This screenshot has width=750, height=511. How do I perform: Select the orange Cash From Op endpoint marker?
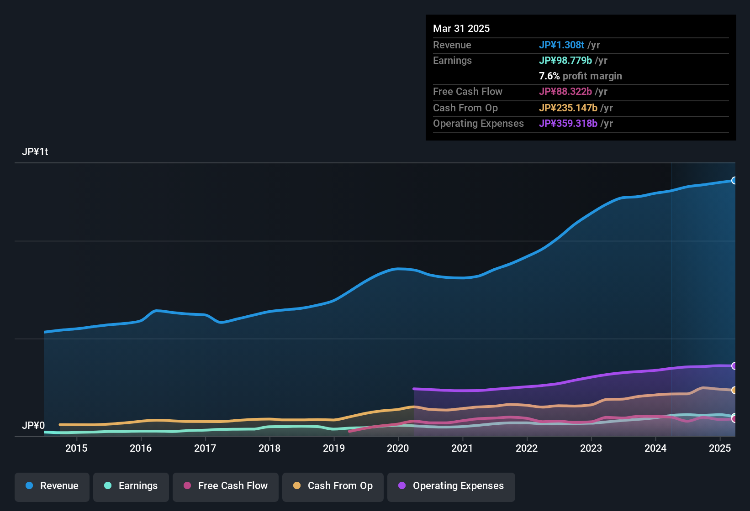click(734, 390)
